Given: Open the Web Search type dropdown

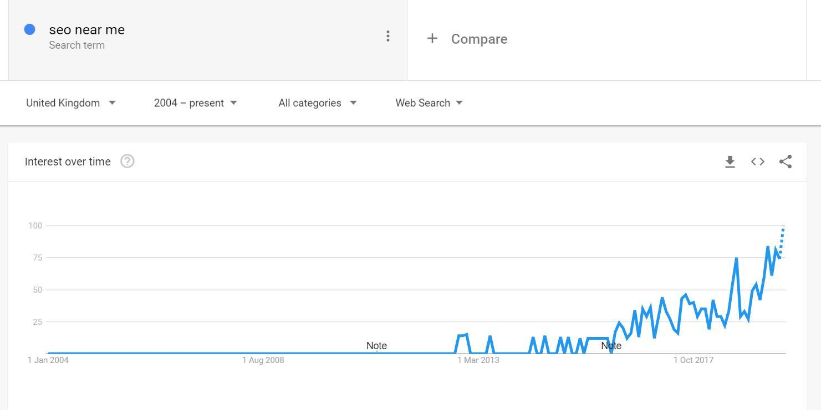Looking at the screenshot, I should coord(429,103).
